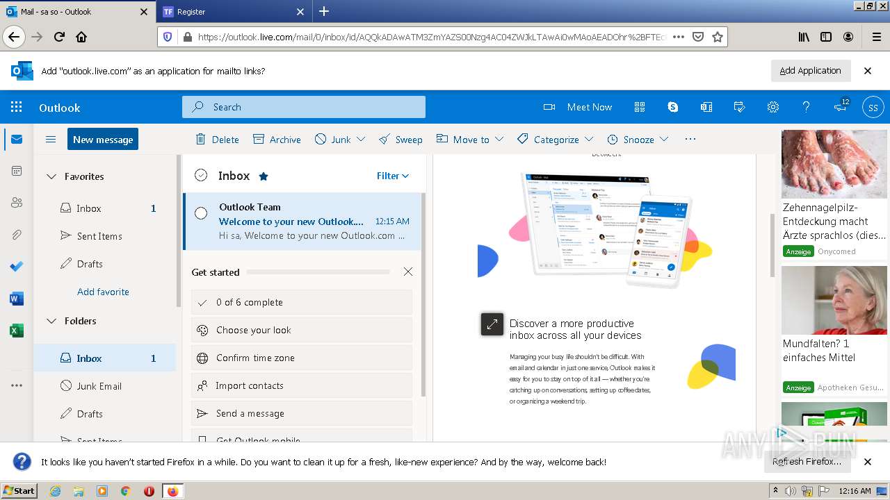Image resolution: width=890 pixels, height=500 pixels.
Task: Open Skype from the header
Action: [x=673, y=107]
